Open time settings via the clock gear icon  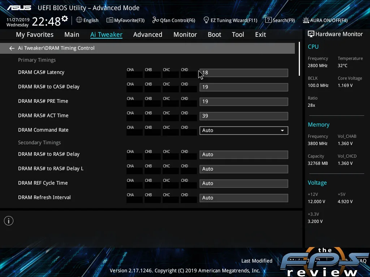(x=65, y=19)
